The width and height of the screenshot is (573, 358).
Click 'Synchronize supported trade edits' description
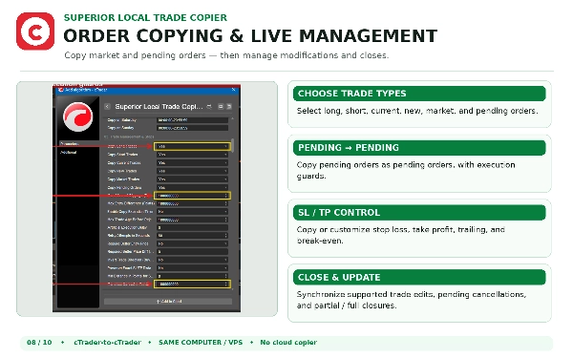(412, 300)
